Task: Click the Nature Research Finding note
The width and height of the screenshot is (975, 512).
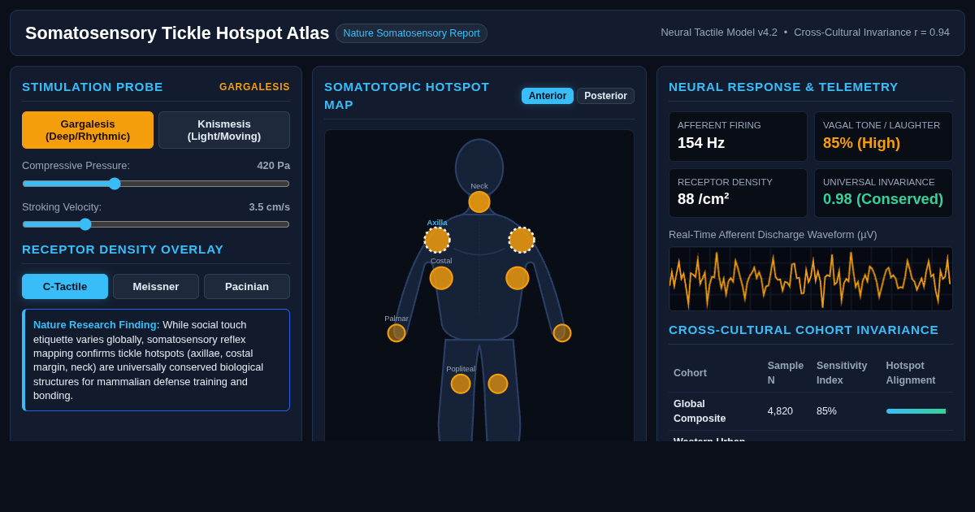Action: (x=156, y=360)
